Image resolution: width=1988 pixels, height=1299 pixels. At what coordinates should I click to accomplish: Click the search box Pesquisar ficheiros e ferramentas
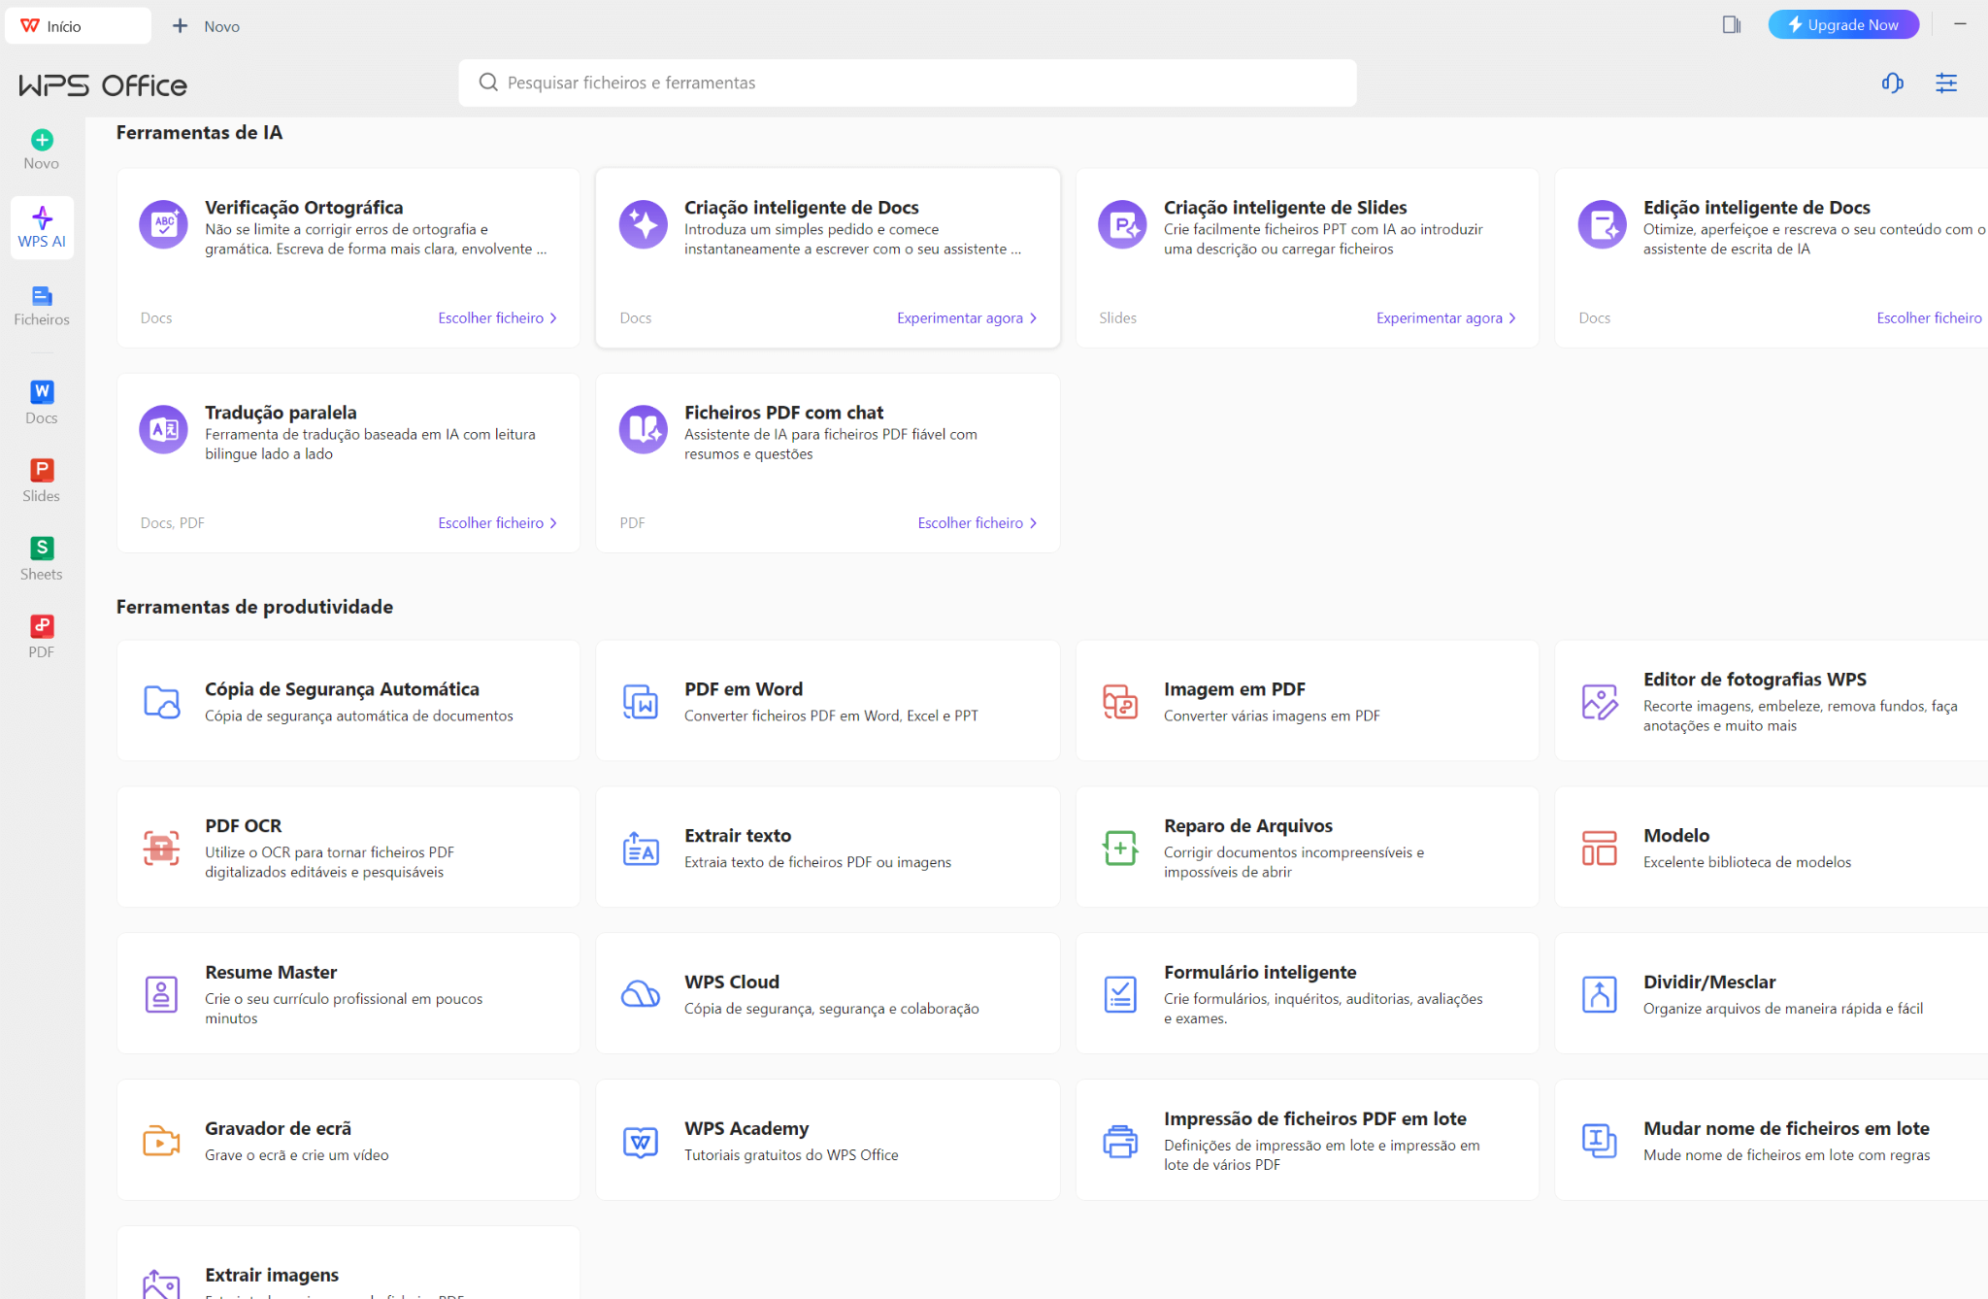point(908,83)
